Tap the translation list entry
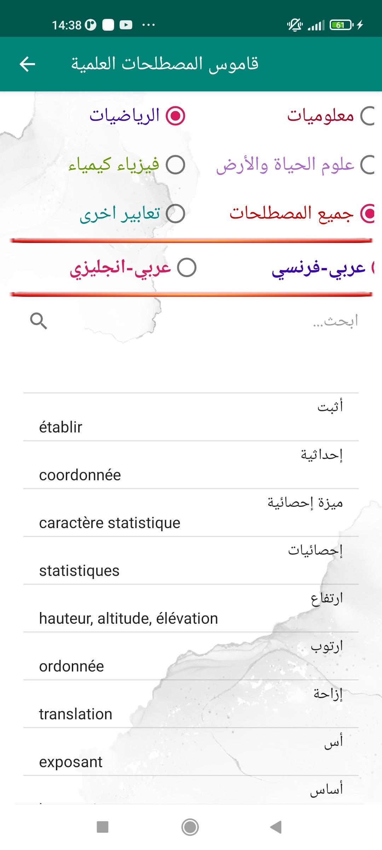Image resolution: width=382 pixels, height=850 pixels. point(191,704)
